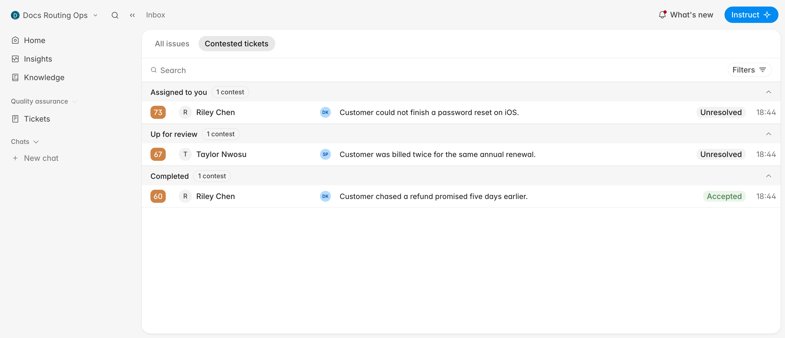Click Riley Chen name on password reset row
The image size is (785, 338).
pos(215,113)
